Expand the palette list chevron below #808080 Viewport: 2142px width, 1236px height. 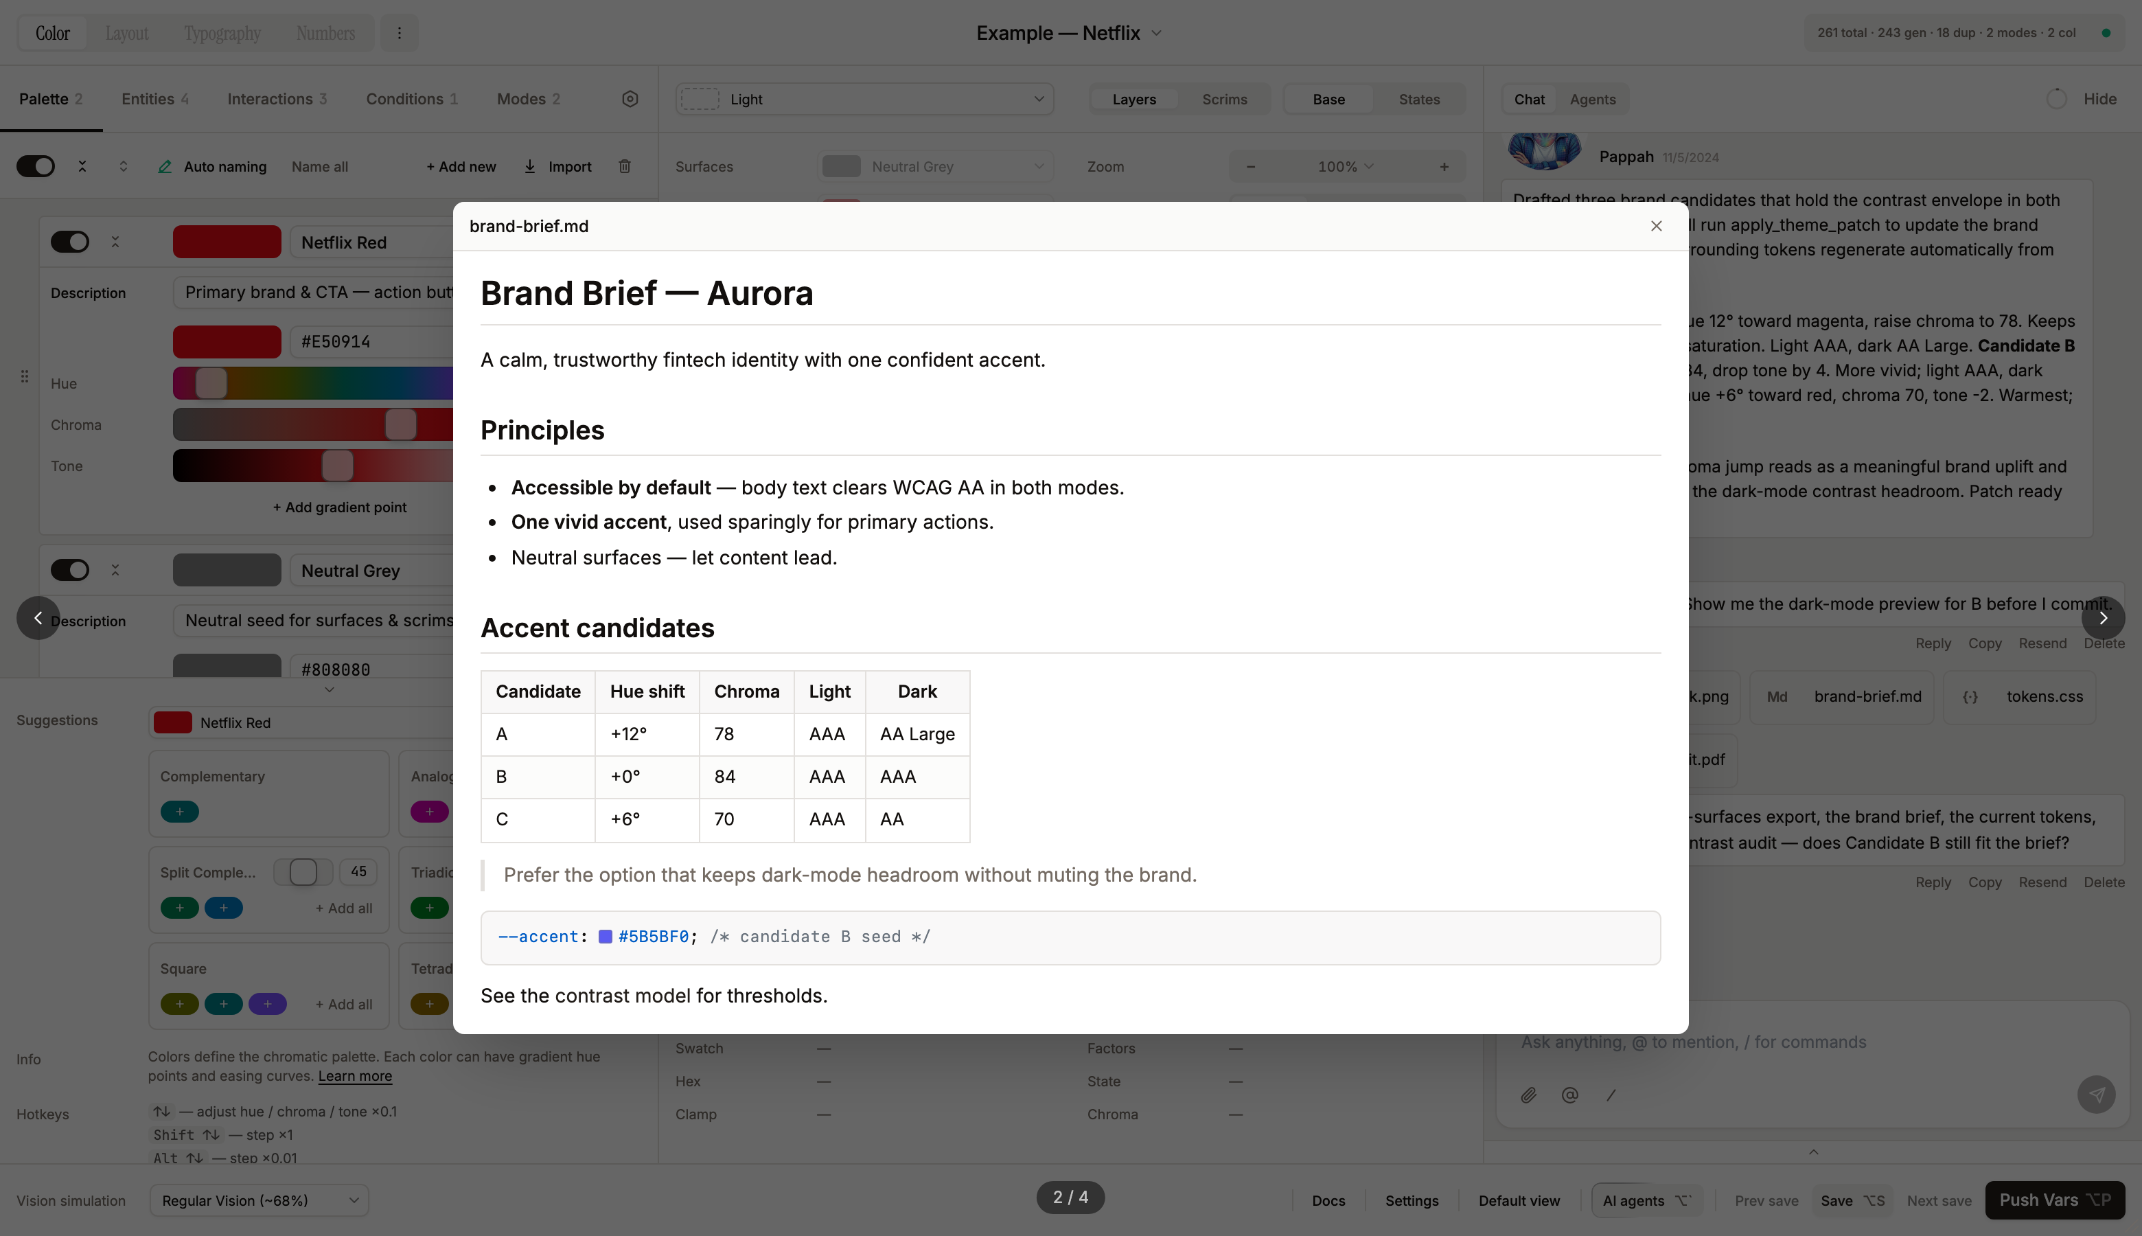(x=330, y=689)
